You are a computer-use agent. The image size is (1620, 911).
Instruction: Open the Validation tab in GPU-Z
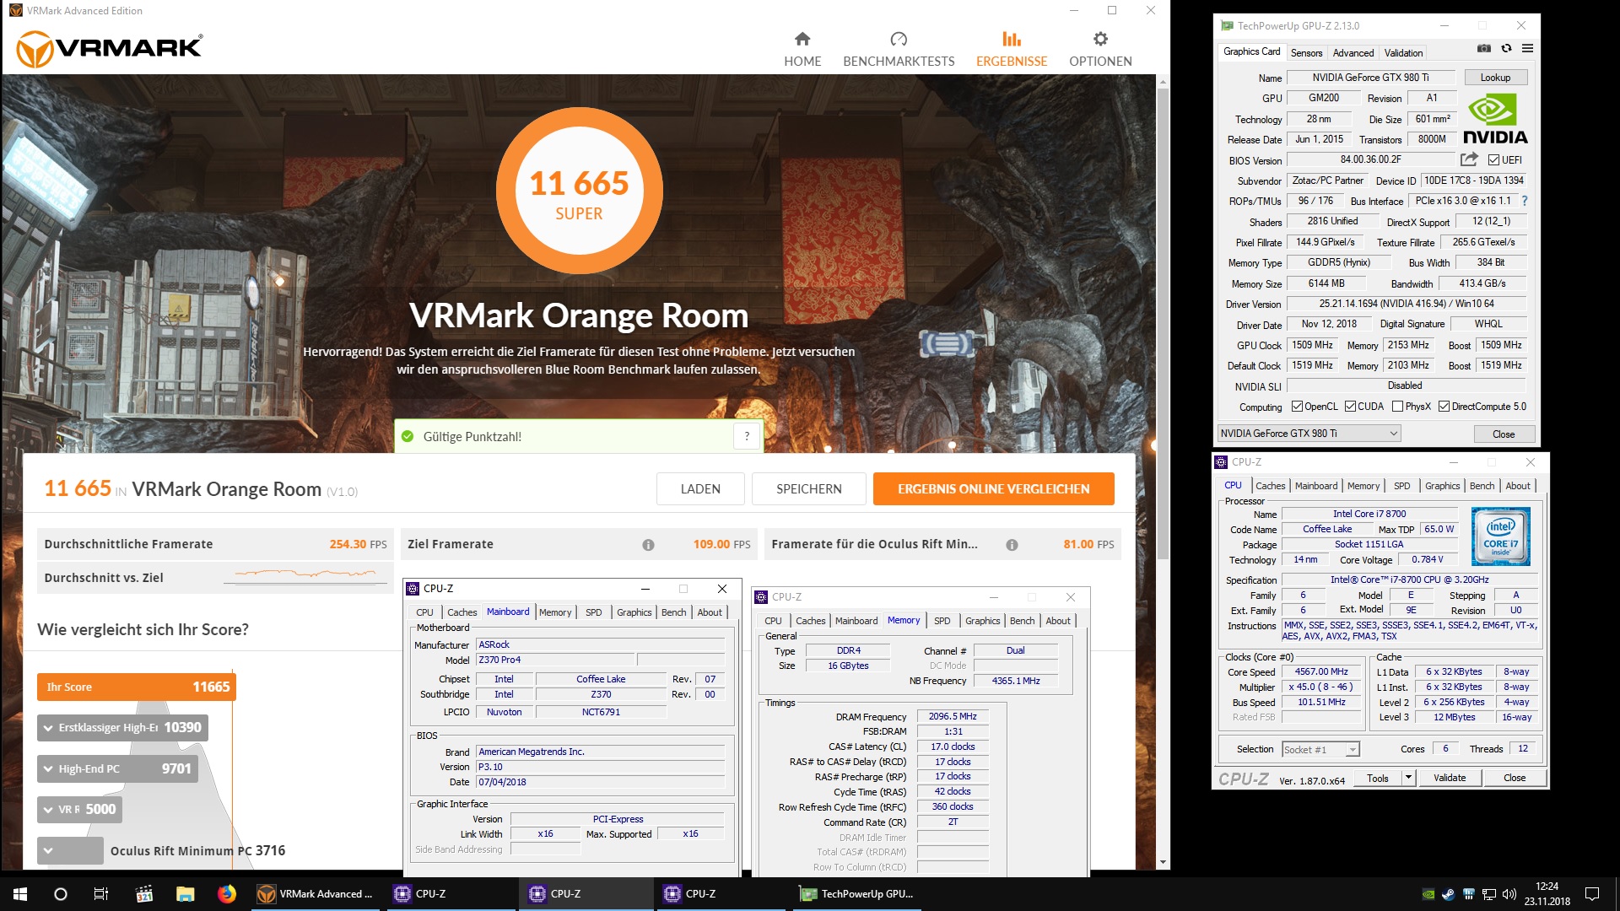point(1403,52)
